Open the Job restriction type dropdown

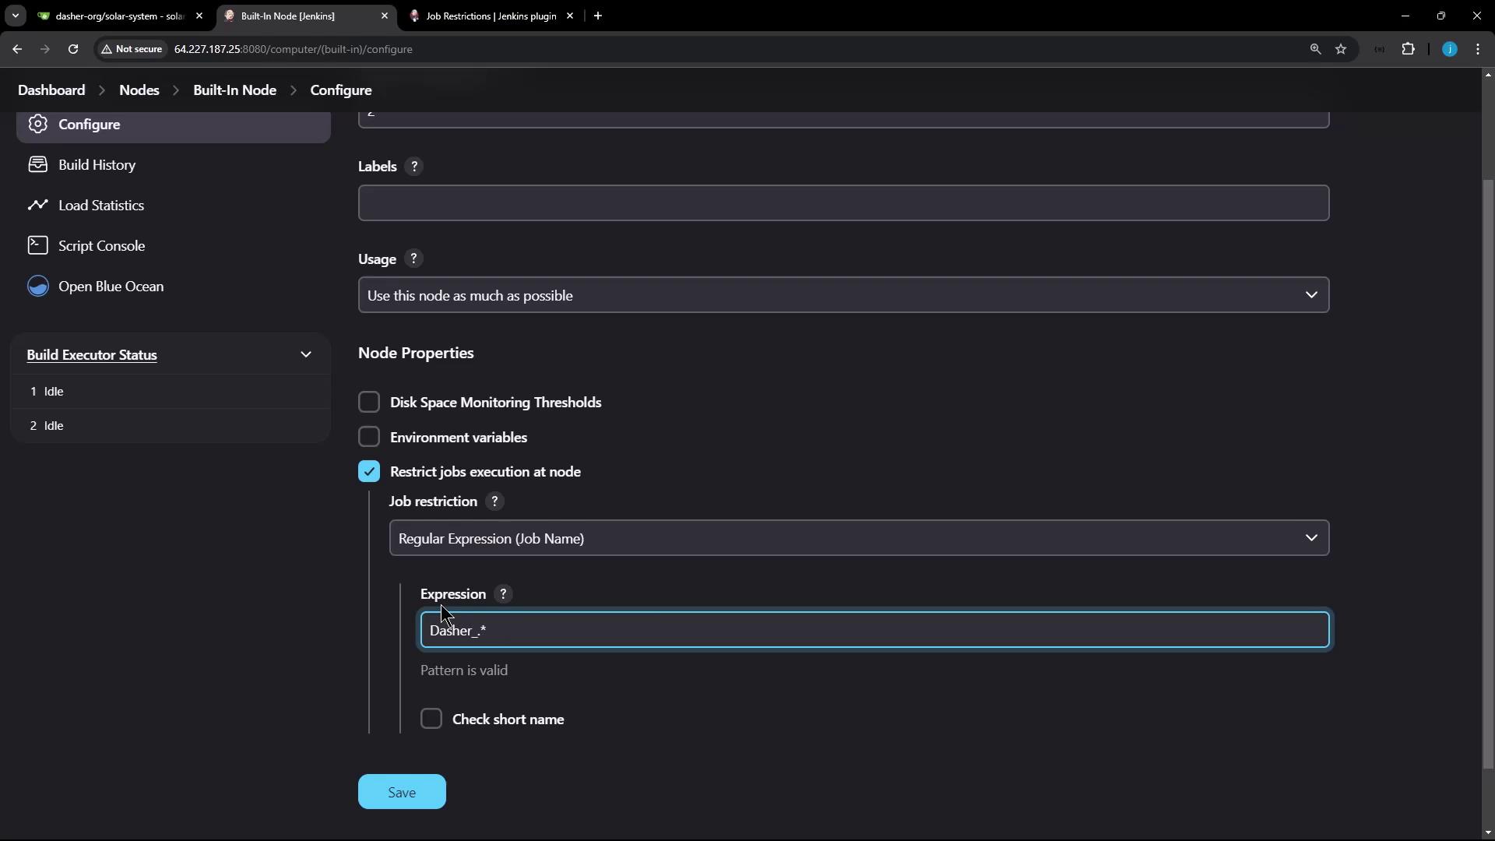pyautogui.click(x=859, y=538)
